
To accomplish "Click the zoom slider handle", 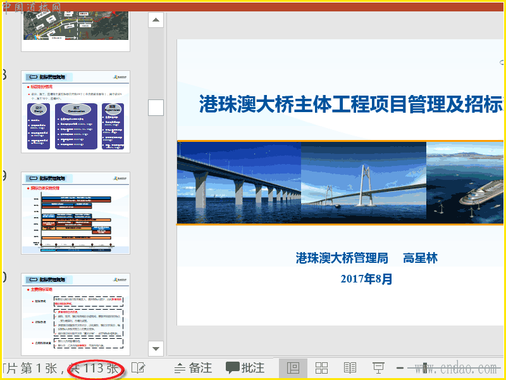I will point(425,368).
